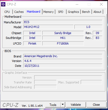Click the Manufacturer field showing ECS
This screenshot has width=108, height=110.
63,22
